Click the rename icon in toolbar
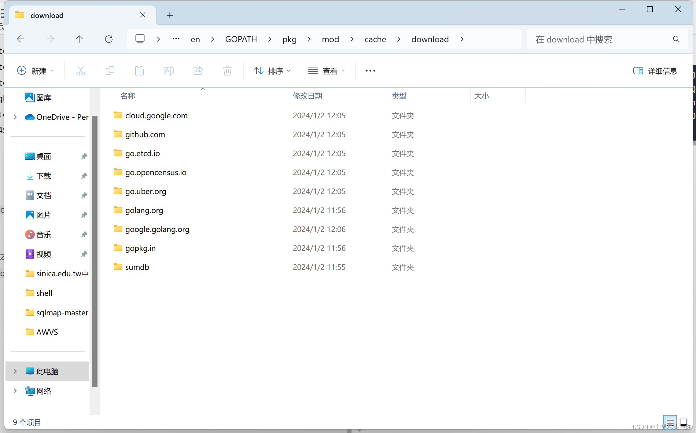The height and width of the screenshot is (433, 696). coord(169,70)
